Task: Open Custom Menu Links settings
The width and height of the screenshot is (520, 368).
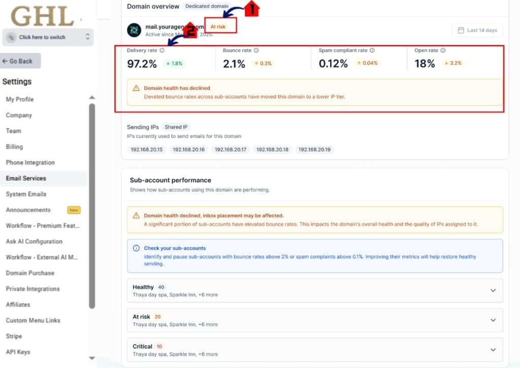Action: point(33,321)
